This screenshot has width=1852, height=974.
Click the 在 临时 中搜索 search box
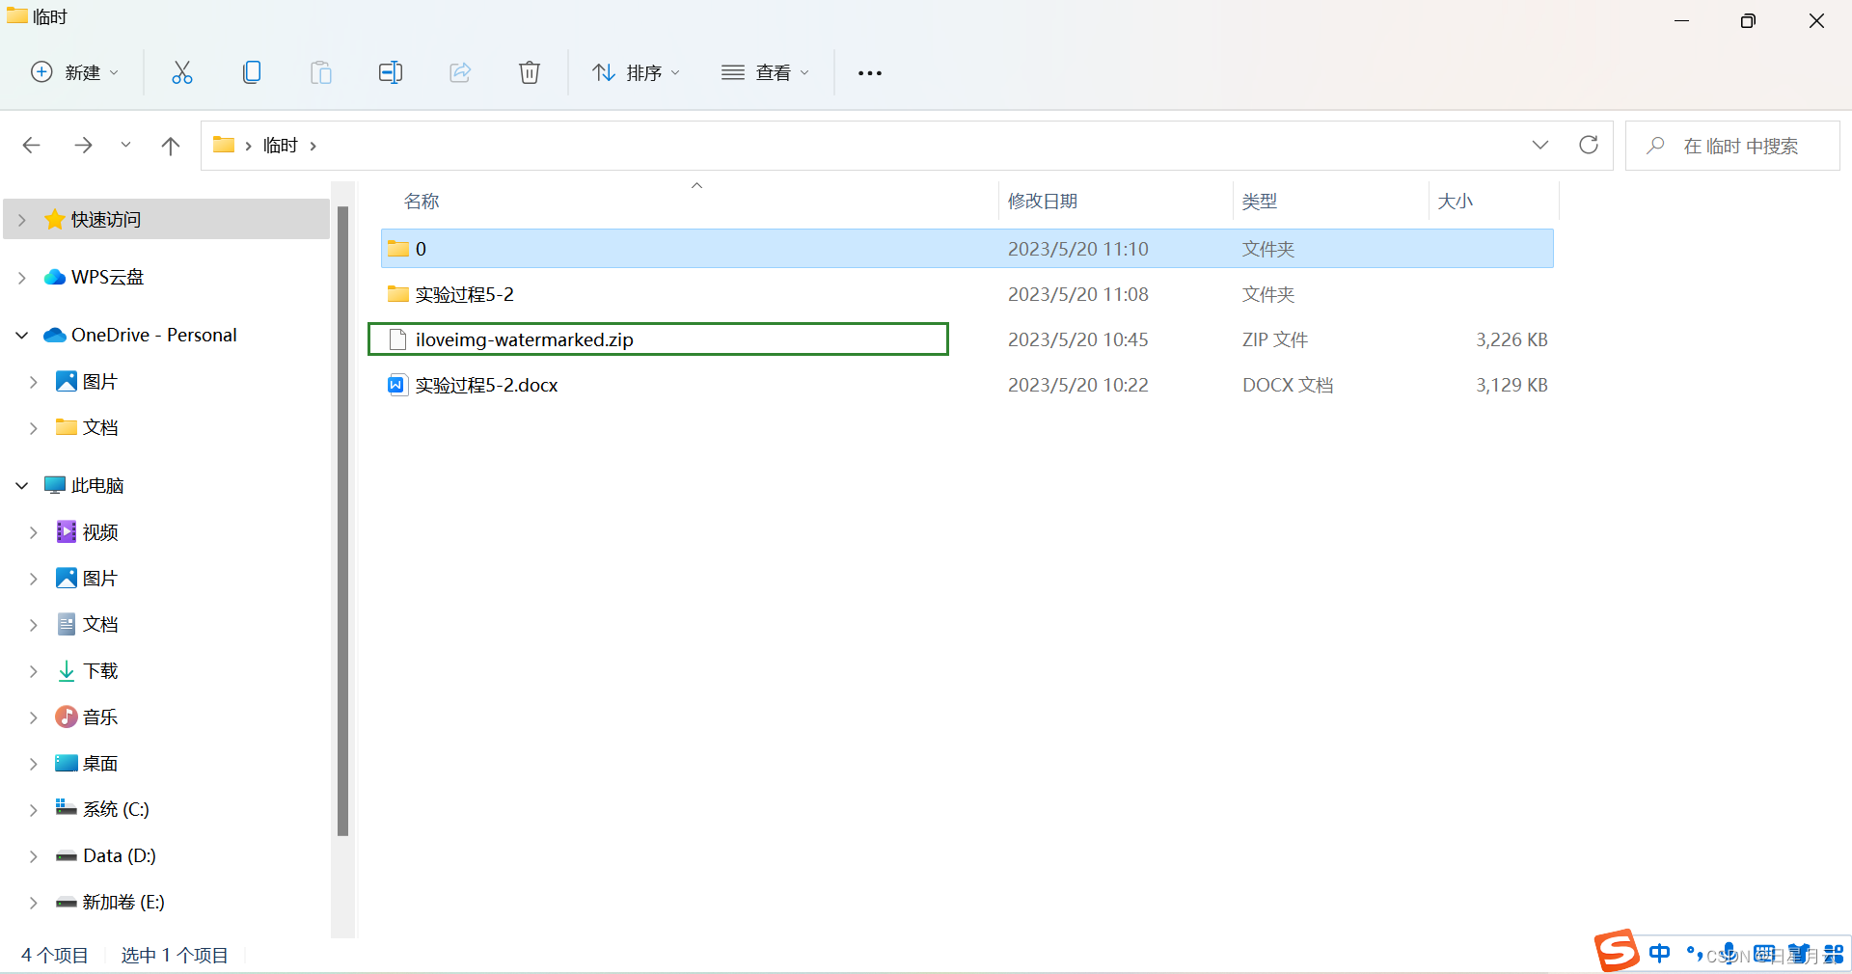click(1732, 146)
